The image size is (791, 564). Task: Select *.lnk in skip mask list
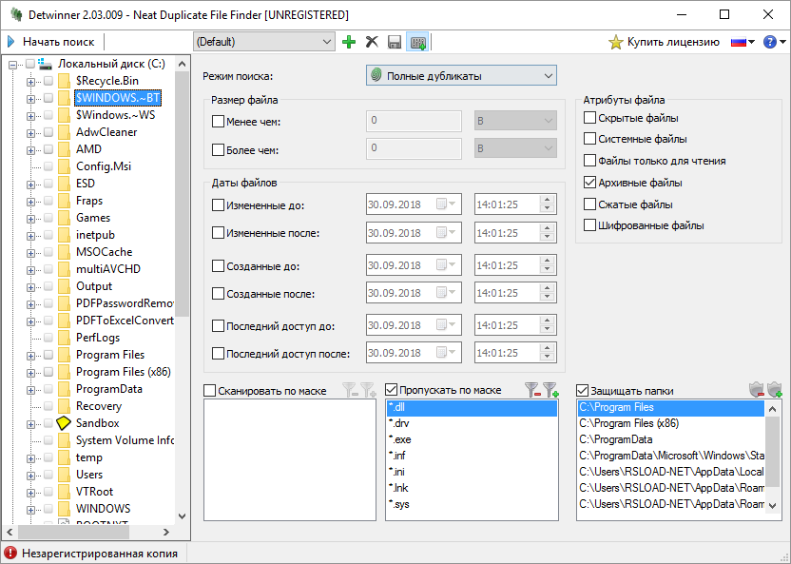(472, 488)
